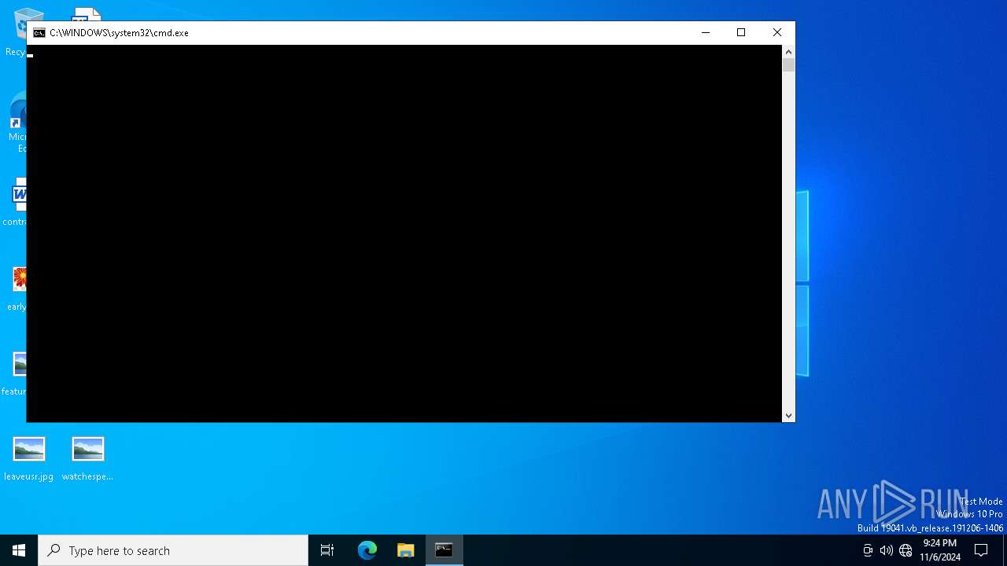Select the Recycle Bin desktop icon
Screen dimensions: 1007x566
[16, 33]
